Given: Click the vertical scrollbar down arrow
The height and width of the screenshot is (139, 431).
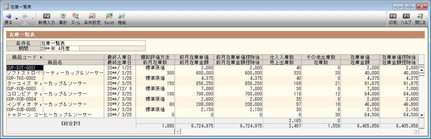Looking at the screenshot, I should 421,115.
